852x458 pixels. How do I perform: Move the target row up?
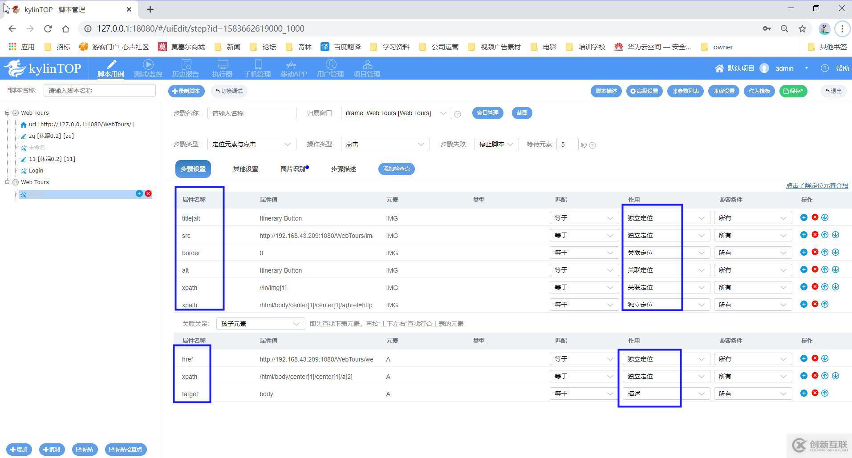pyautogui.click(x=825, y=393)
